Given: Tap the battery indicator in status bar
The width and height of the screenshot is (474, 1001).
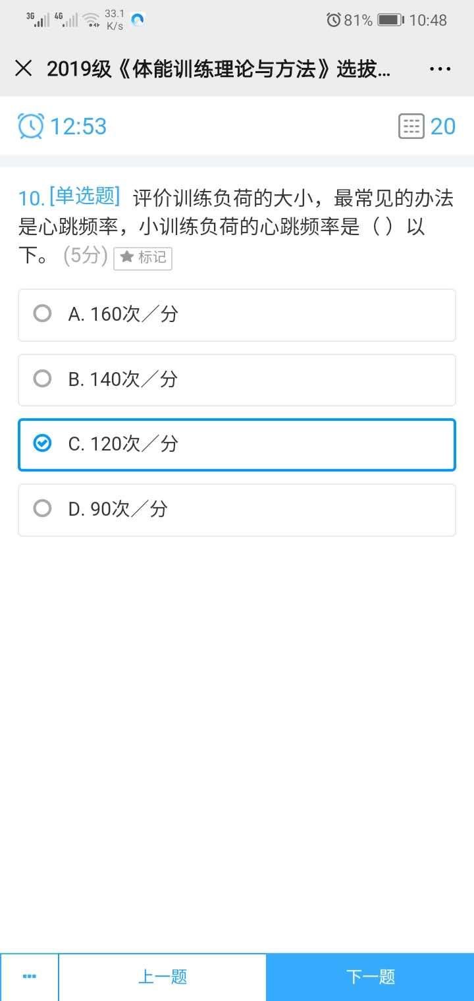Looking at the screenshot, I should tap(391, 20).
